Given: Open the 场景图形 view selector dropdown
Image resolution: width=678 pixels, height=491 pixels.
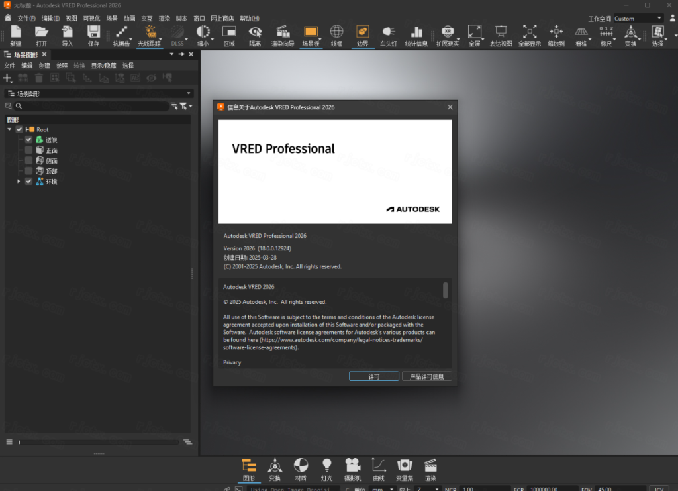Looking at the screenshot, I should click(x=98, y=94).
